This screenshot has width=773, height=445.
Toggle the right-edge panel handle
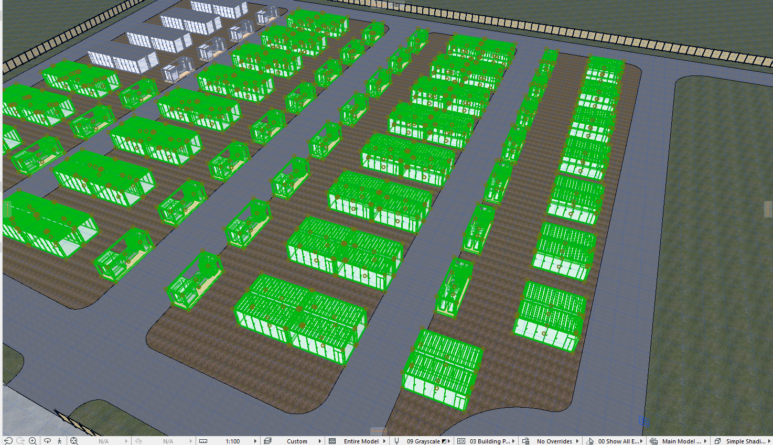768,209
